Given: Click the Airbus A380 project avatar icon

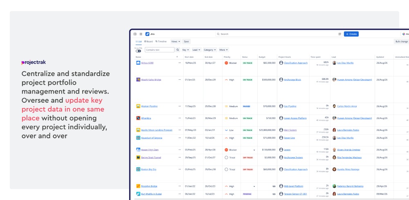Looking at the screenshot, I should tap(138, 63).
